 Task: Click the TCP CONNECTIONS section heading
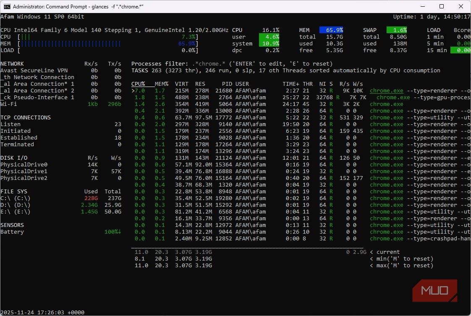(26, 118)
